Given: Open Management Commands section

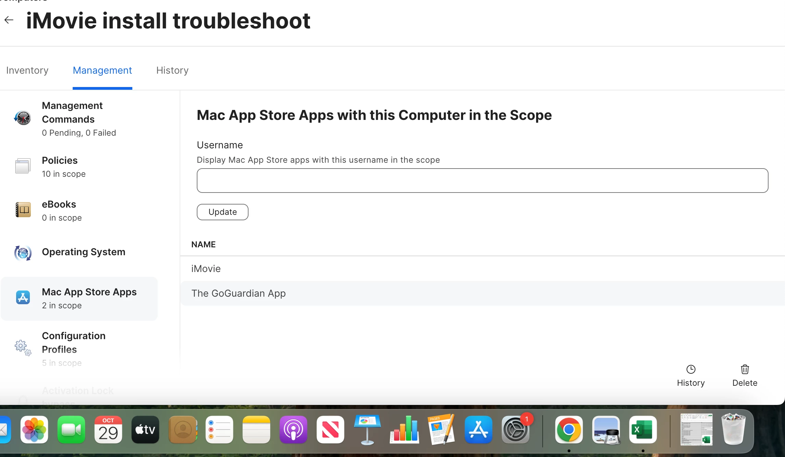Looking at the screenshot, I should pyautogui.click(x=80, y=119).
